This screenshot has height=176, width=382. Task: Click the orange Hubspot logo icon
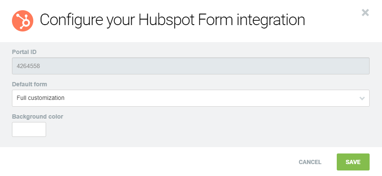coord(23,20)
